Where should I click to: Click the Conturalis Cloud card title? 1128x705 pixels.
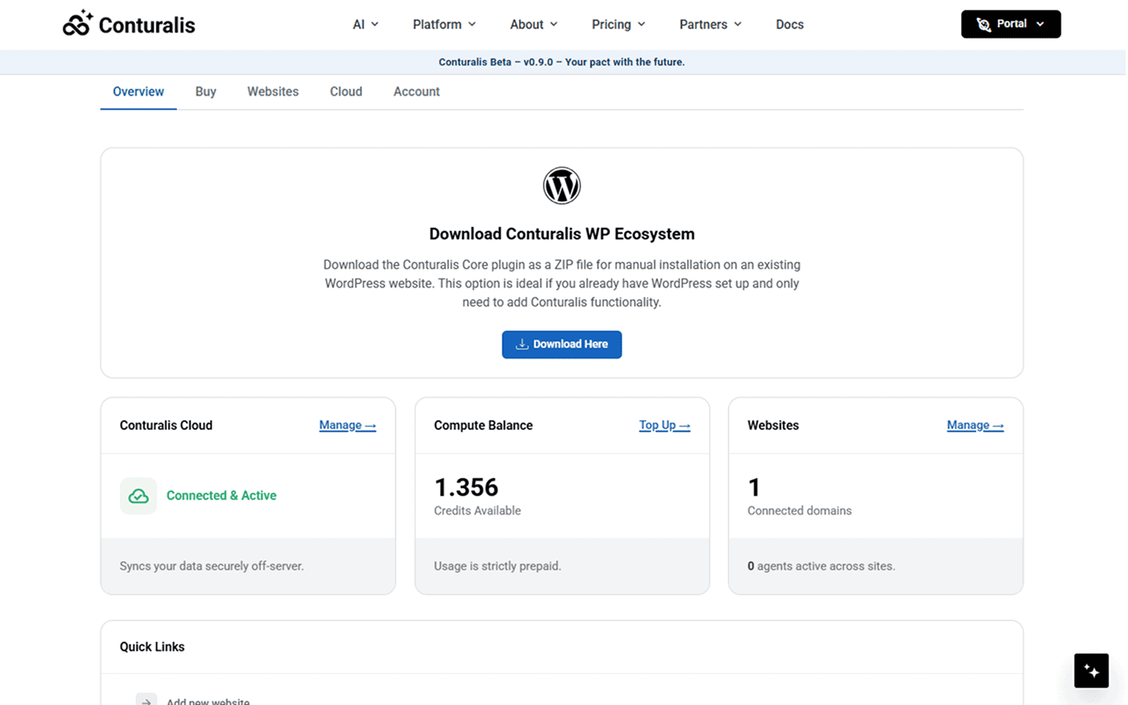point(166,425)
